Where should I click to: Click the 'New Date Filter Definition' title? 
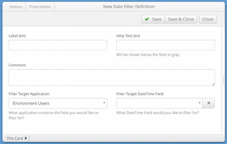129,6
